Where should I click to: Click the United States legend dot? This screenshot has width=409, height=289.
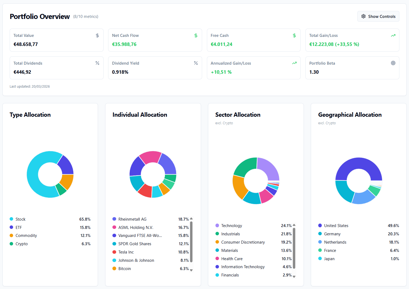click(x=320, y=225)
